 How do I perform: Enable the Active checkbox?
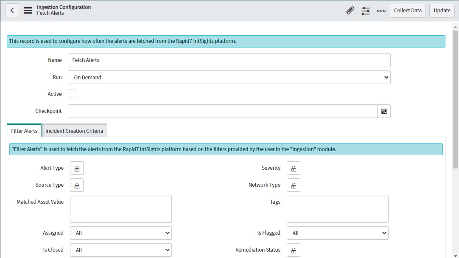coord(73,94)
